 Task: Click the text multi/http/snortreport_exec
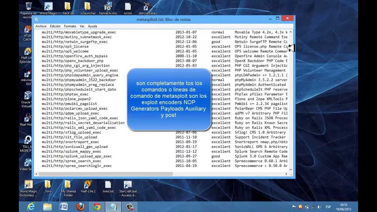70,142
